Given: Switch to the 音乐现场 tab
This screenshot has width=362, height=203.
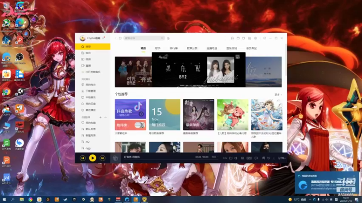Looking at the screenshot, I should click(232, 48).
